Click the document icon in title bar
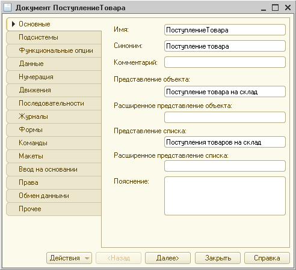296x270 pixels. click(7, 7)
